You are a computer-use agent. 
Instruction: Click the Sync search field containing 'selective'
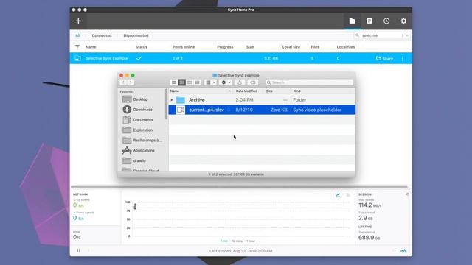(381, 35)
